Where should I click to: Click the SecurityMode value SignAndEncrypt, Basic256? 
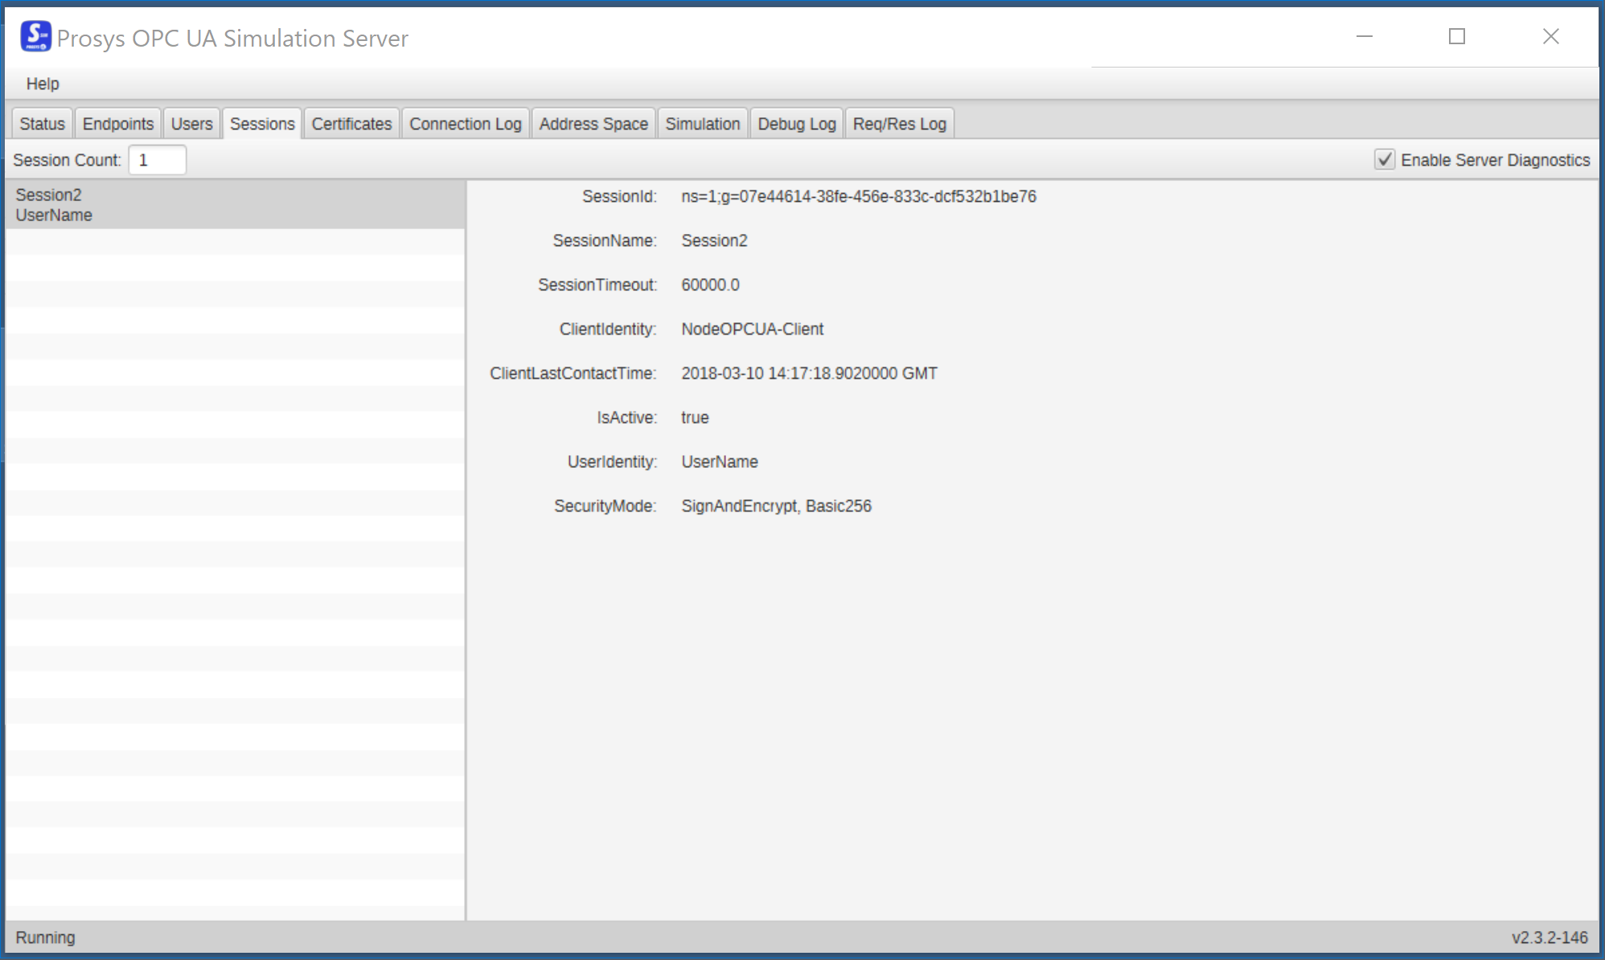click(x=775, y=506)
